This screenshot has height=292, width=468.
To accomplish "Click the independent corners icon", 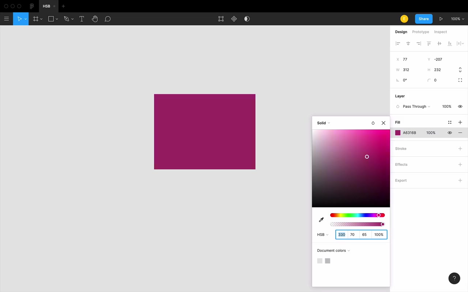I will pyautogui.click(x=460, y=80).
